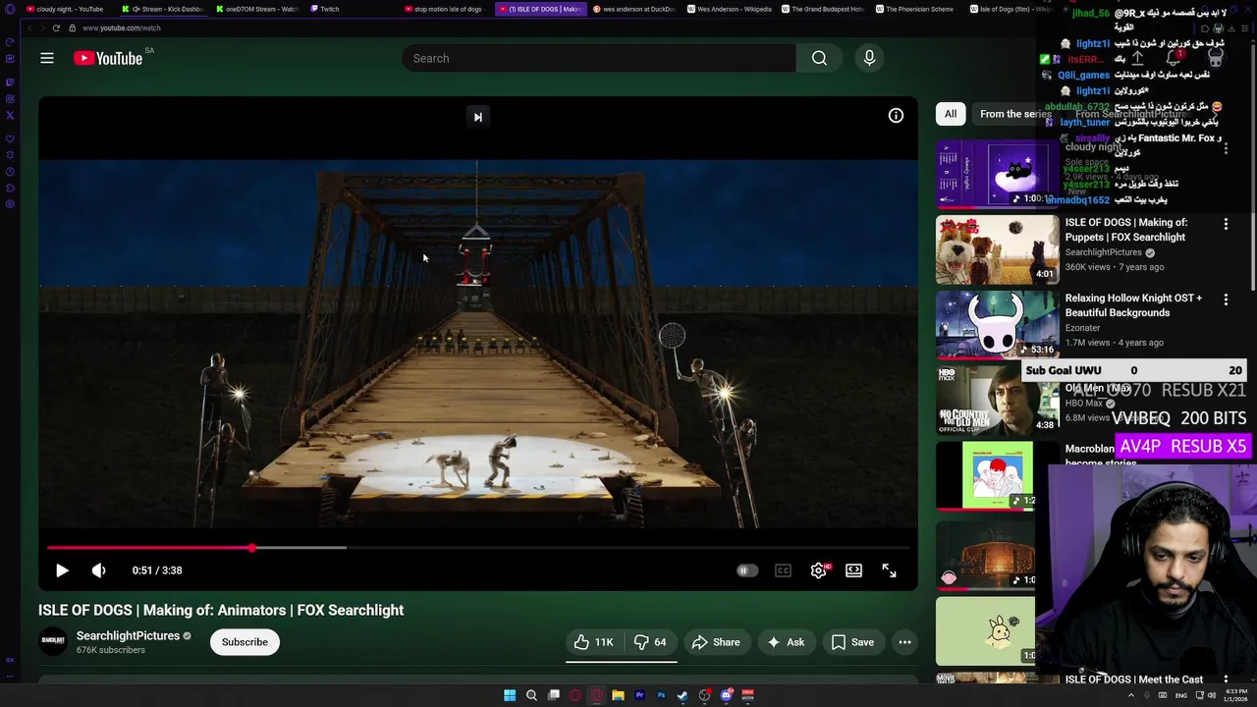Switch to Twitch browser tab
Viewport: 1257px width, 707px height.
pos(325,9)
